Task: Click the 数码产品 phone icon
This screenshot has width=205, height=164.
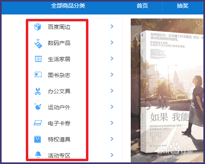Action: tap(38, 43)
